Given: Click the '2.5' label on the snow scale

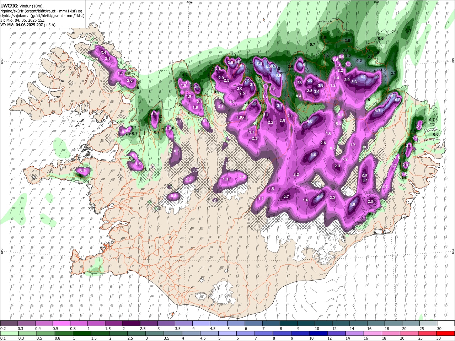Looking at the screenshot, I should (x=143, y=329).
